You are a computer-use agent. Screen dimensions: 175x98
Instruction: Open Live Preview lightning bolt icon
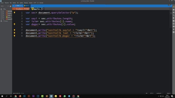(174, 7)
